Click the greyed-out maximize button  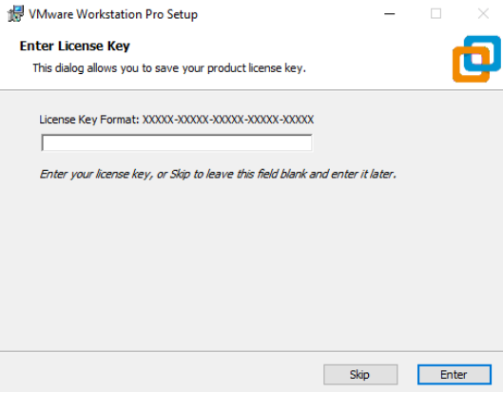435,14
